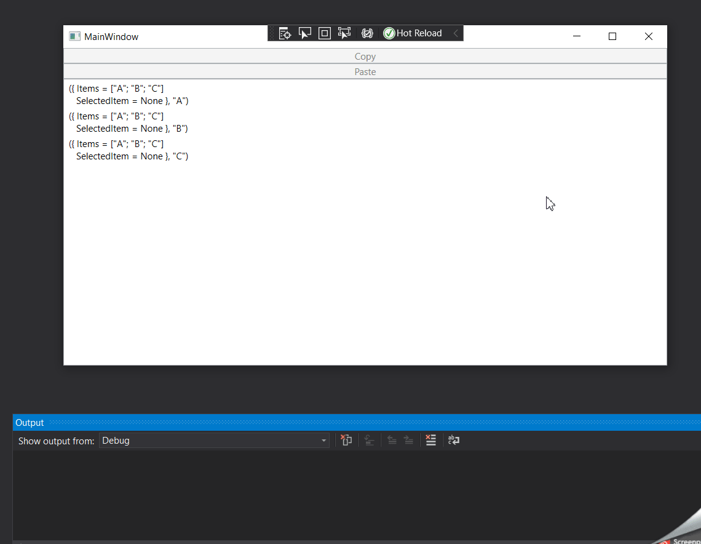
Task: Close the MainWindow window
Action: 649,36
